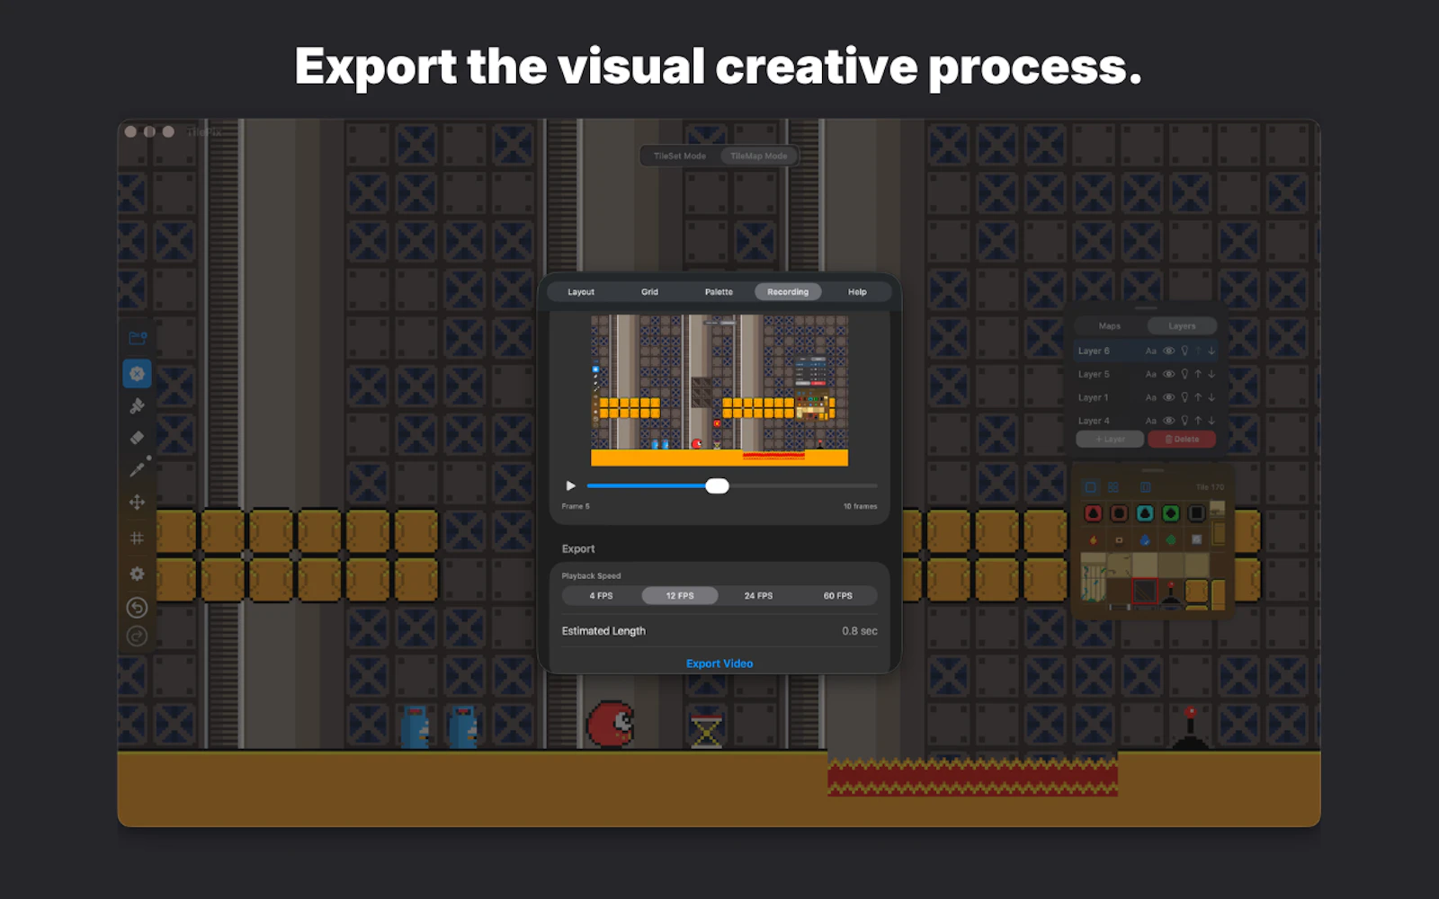Select the move tool with four arrows
Viewport: 1439px width, 899px height.
(137, 502)
